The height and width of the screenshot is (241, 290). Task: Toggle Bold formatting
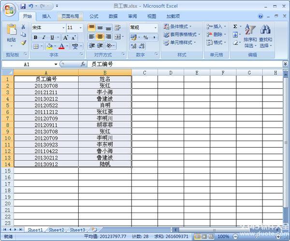(x=36, y=37)
